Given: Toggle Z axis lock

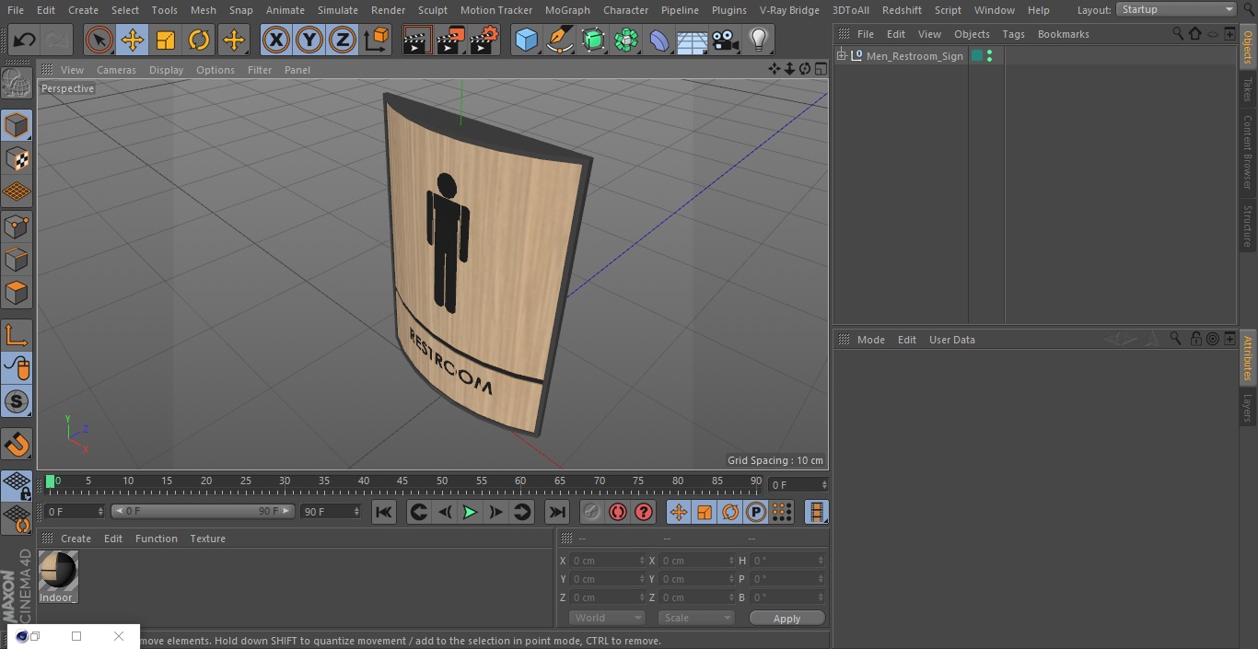Looking at the screenshot, I should [x=343, y=41].
